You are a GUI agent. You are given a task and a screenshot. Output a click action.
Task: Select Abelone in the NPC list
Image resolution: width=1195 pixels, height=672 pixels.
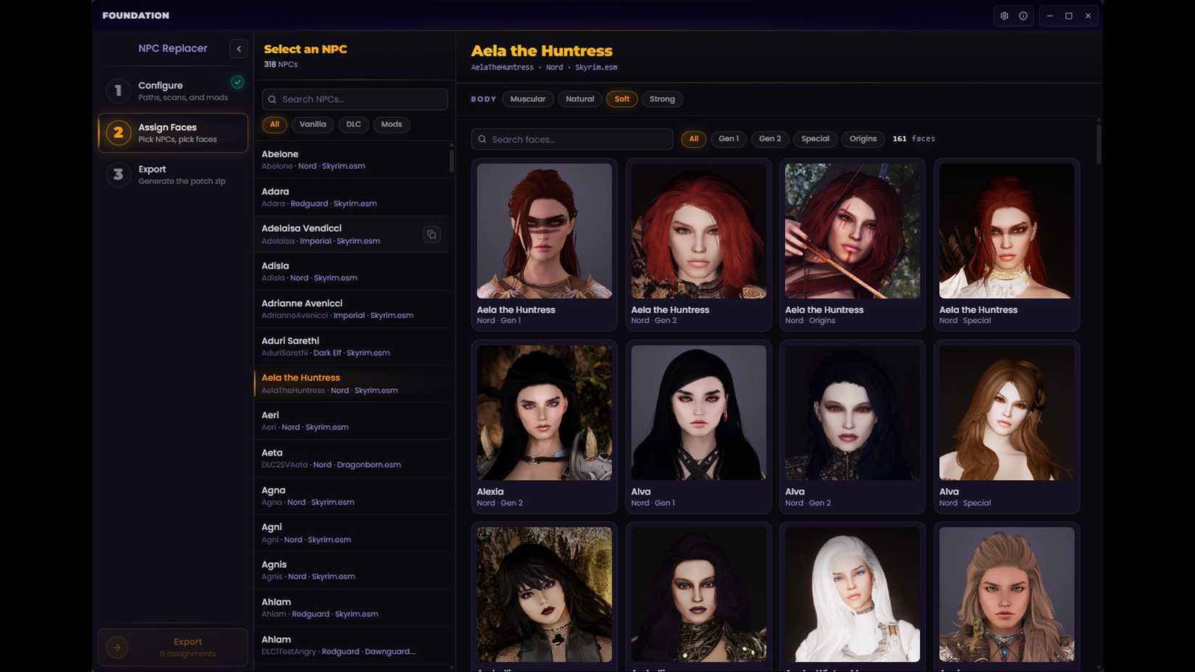tap(351, 159)
